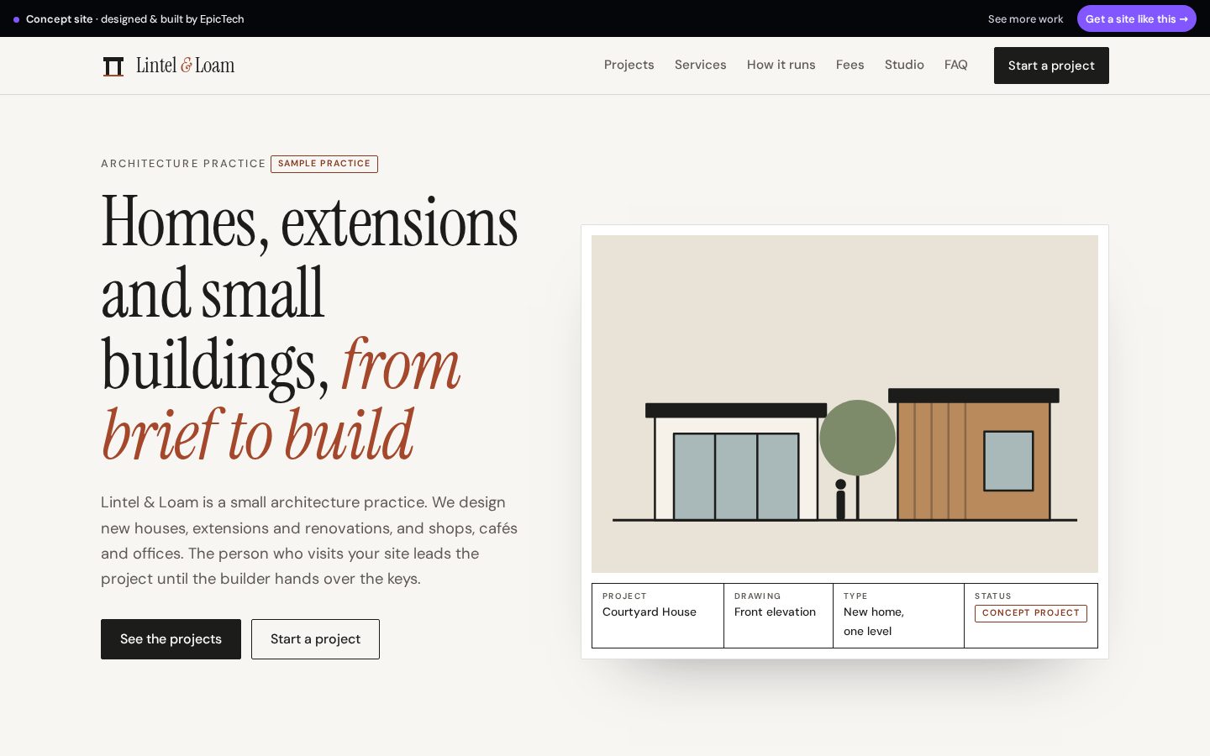The height and width of the screenshot is (756, 1210).
Task: Open the Studio nav link
Action: click(x=904, y=65)
